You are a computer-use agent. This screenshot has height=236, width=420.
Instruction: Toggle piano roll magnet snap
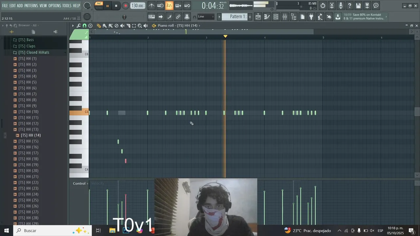84,26
